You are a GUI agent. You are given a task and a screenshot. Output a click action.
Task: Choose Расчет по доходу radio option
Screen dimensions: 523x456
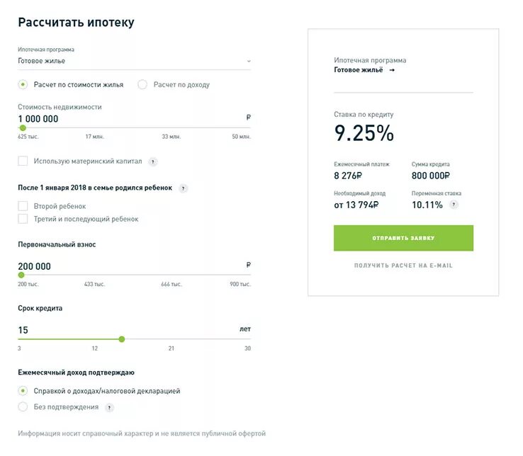(x=142, y=85)
